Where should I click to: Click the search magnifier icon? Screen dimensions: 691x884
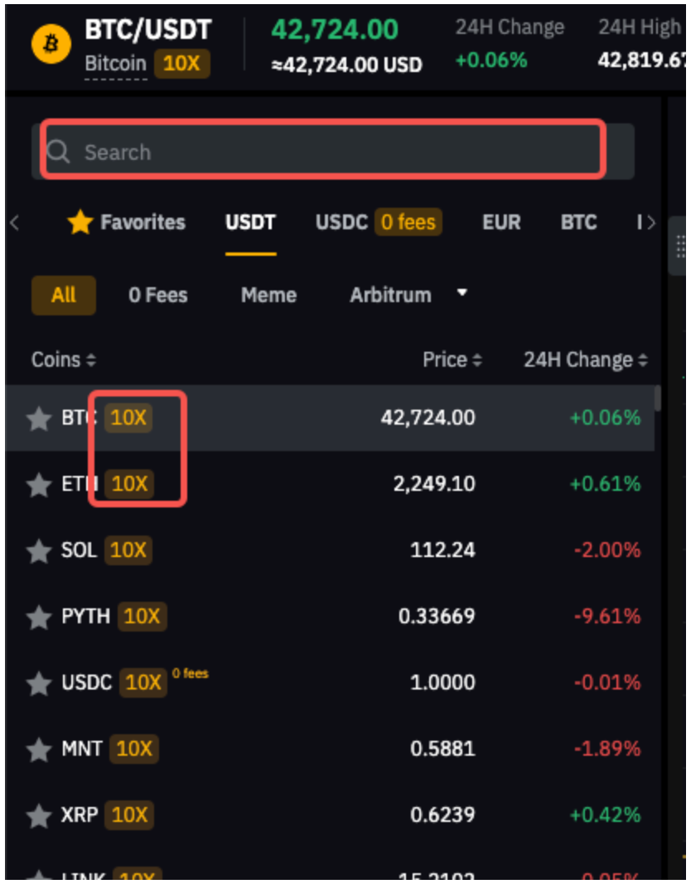pyautogui.click(x=58, y=151)
